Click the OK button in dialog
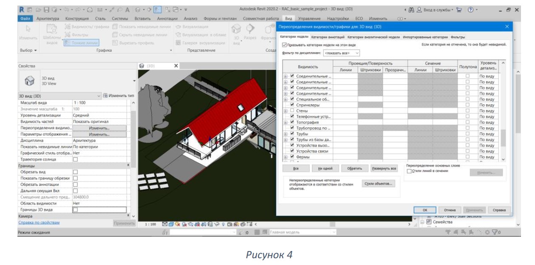Viewport: 535px width, 265px height. (x=425, y=210)
